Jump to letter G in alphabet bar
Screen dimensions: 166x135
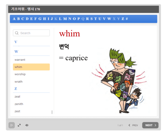pos(40,19)
